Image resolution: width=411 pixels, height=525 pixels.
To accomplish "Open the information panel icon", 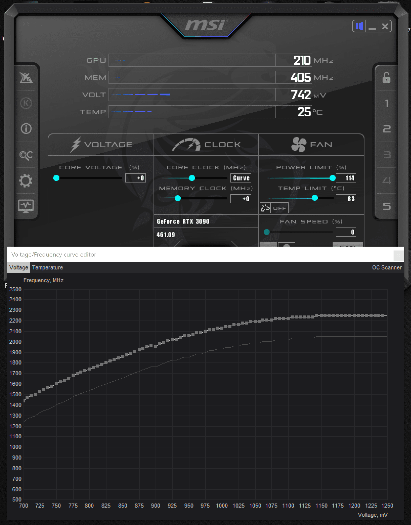I will click(x=26, y=129).
